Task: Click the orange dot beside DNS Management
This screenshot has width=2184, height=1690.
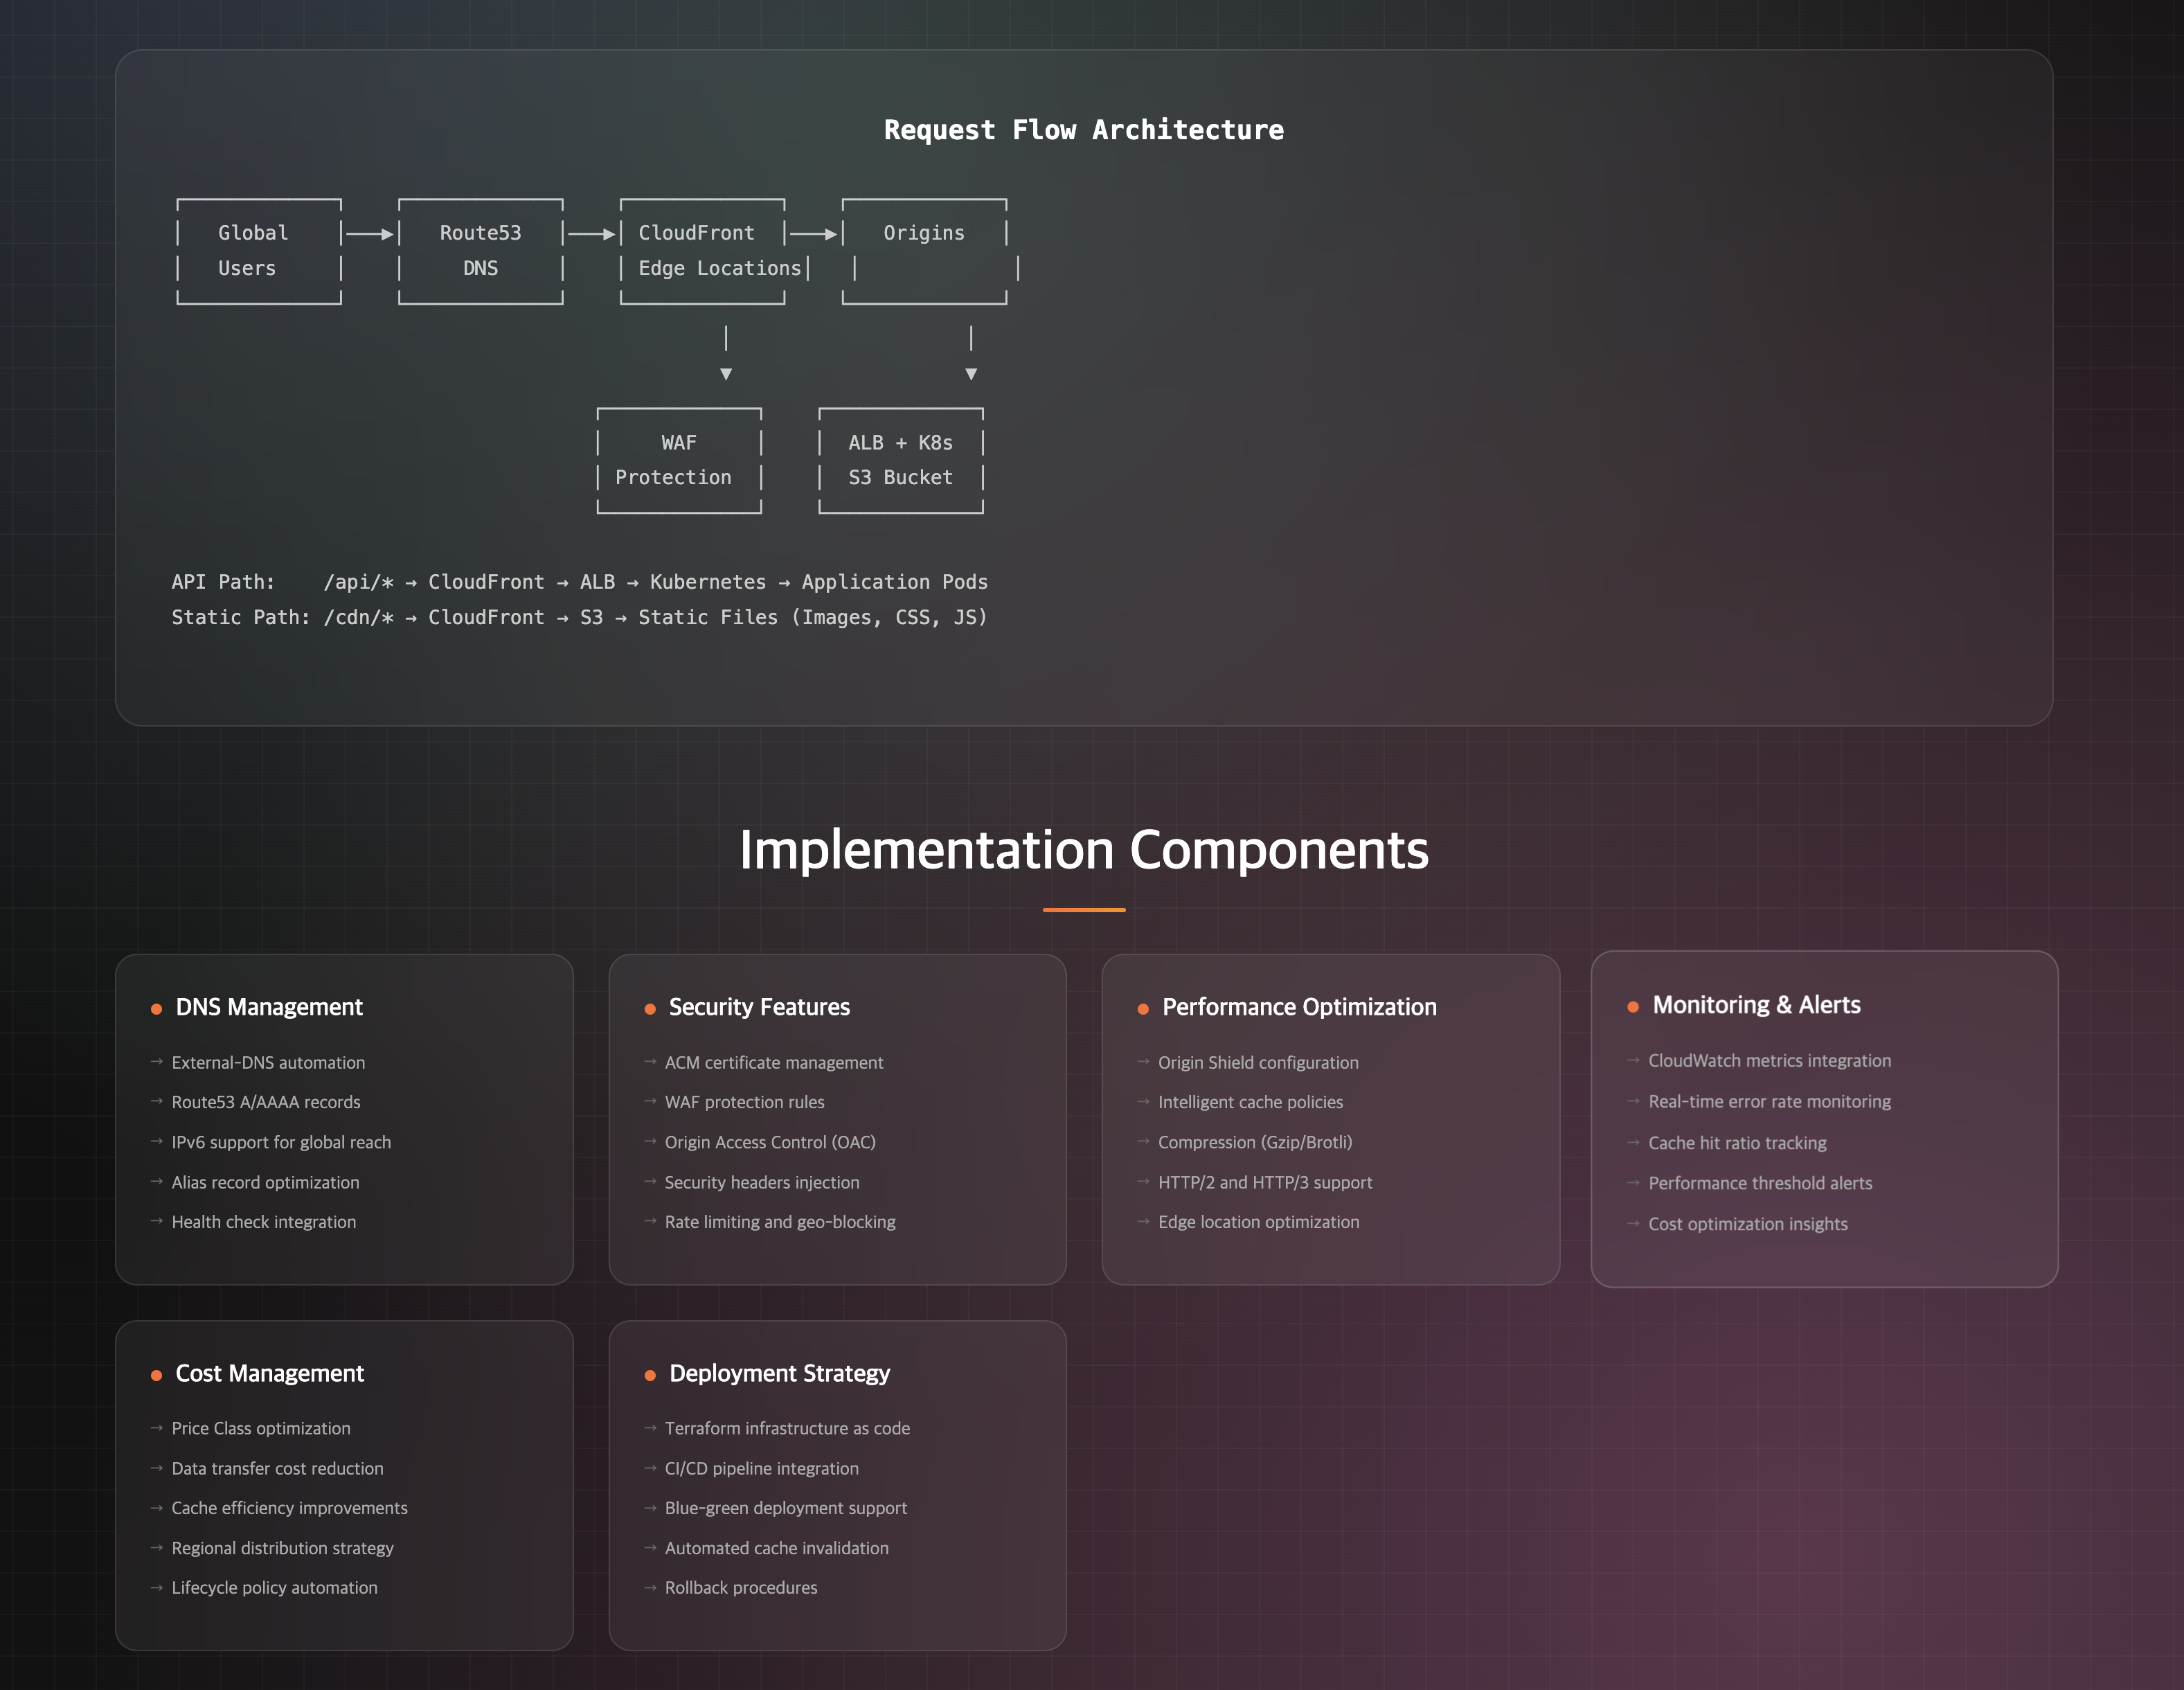Action: tap(156, 1008)
